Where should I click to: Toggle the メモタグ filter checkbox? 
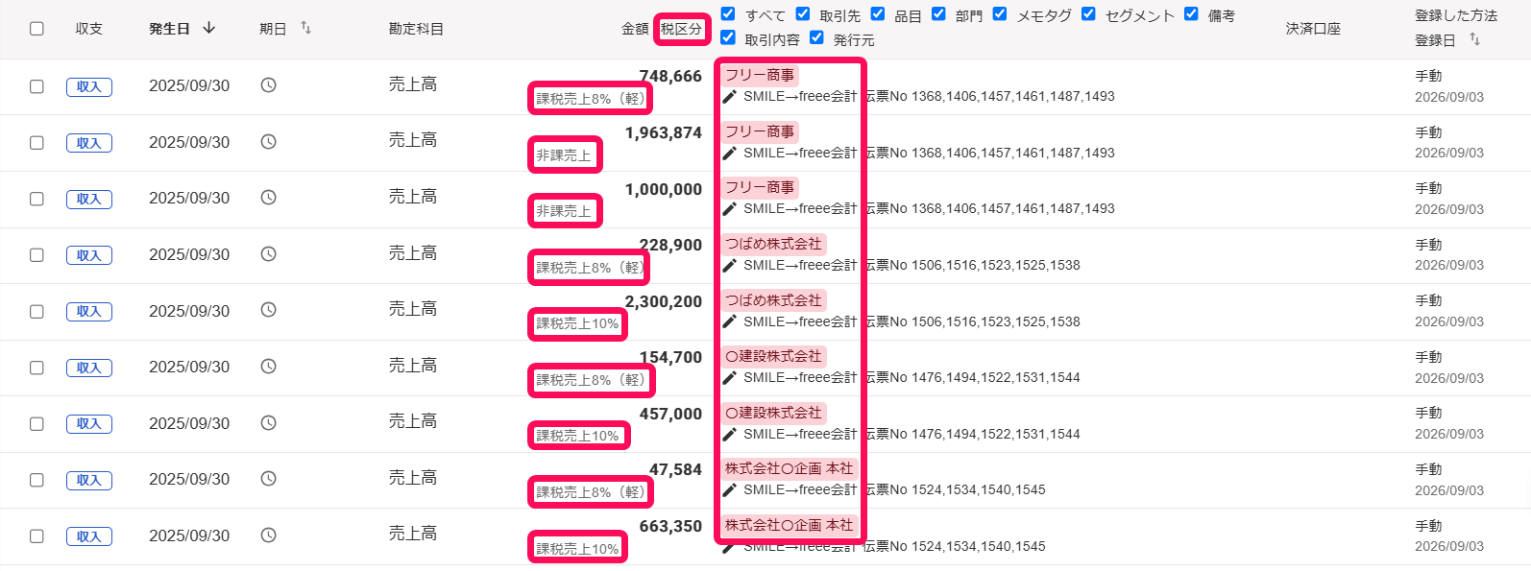point(1000,13)
